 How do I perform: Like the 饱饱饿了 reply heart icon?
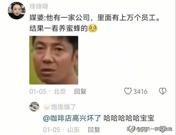(131, 130)
